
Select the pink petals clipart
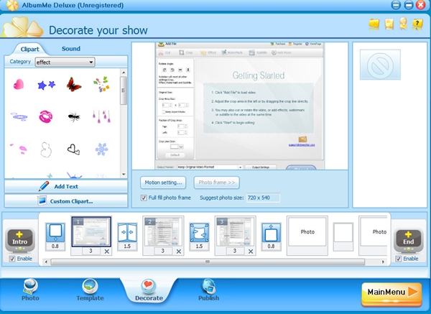point(19,149)
